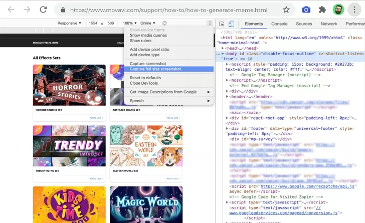This screenshot has width=365, height=223.
Task: Open the Responsive device dropdown
Action: coord(69,23)
